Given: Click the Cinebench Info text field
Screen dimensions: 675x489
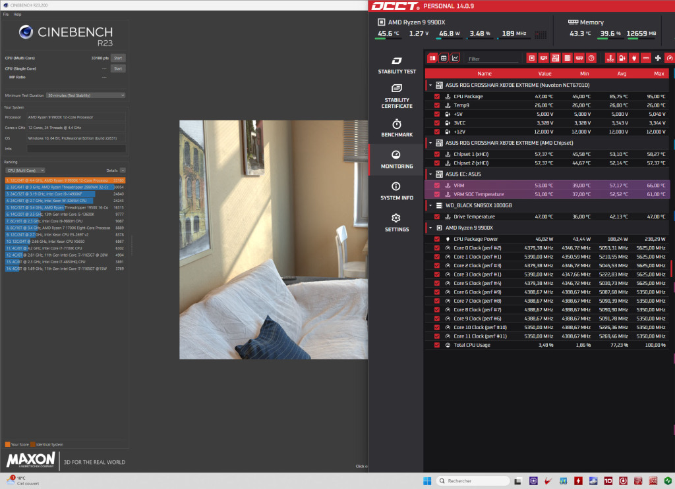Looking at the screenshot, I should pyautogui.click(x=76, y=149).
